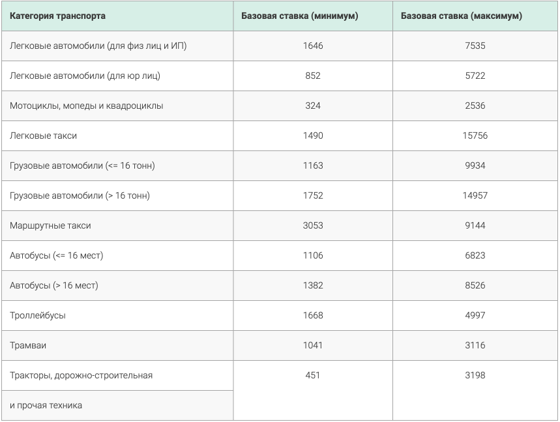
Task: Click the 'и прочая техника' cell
Action: pos(117,405)
